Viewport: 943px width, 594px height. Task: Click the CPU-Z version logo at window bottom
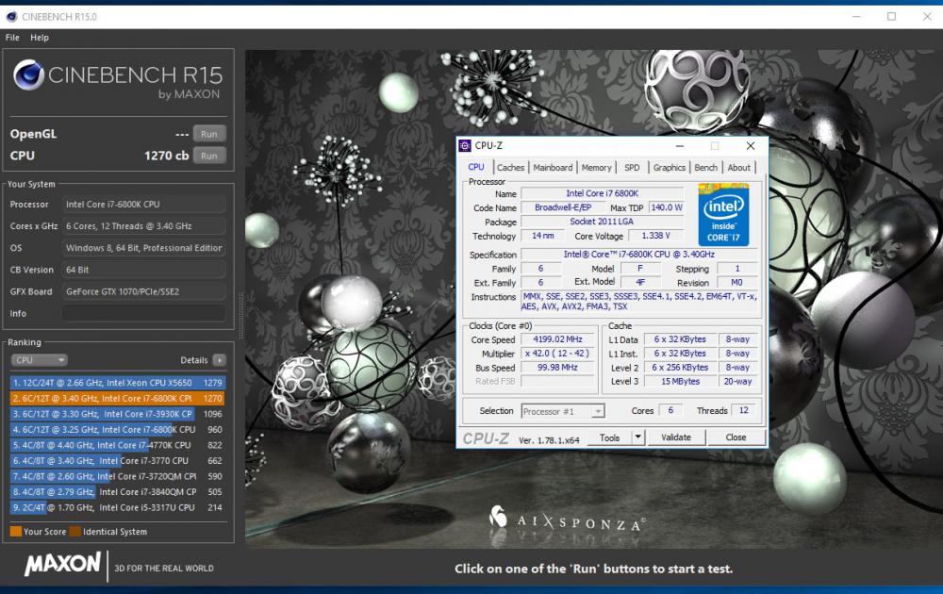pos(486,437)
